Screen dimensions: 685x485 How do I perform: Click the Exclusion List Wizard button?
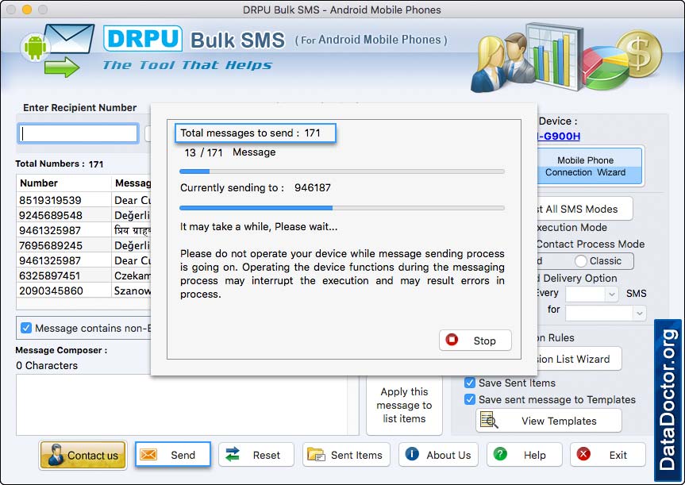(578, 359)
